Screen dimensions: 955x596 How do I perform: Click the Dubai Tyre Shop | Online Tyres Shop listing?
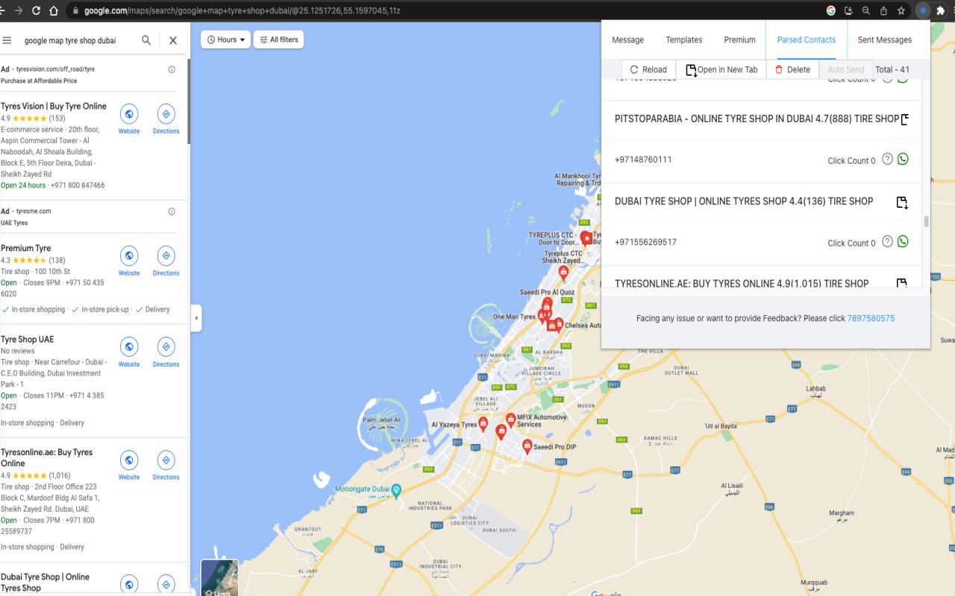[x=45, y=582]
